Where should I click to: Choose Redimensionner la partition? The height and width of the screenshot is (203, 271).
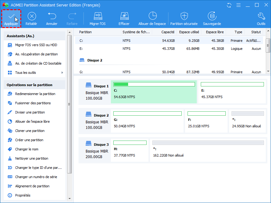coord(35,94)
